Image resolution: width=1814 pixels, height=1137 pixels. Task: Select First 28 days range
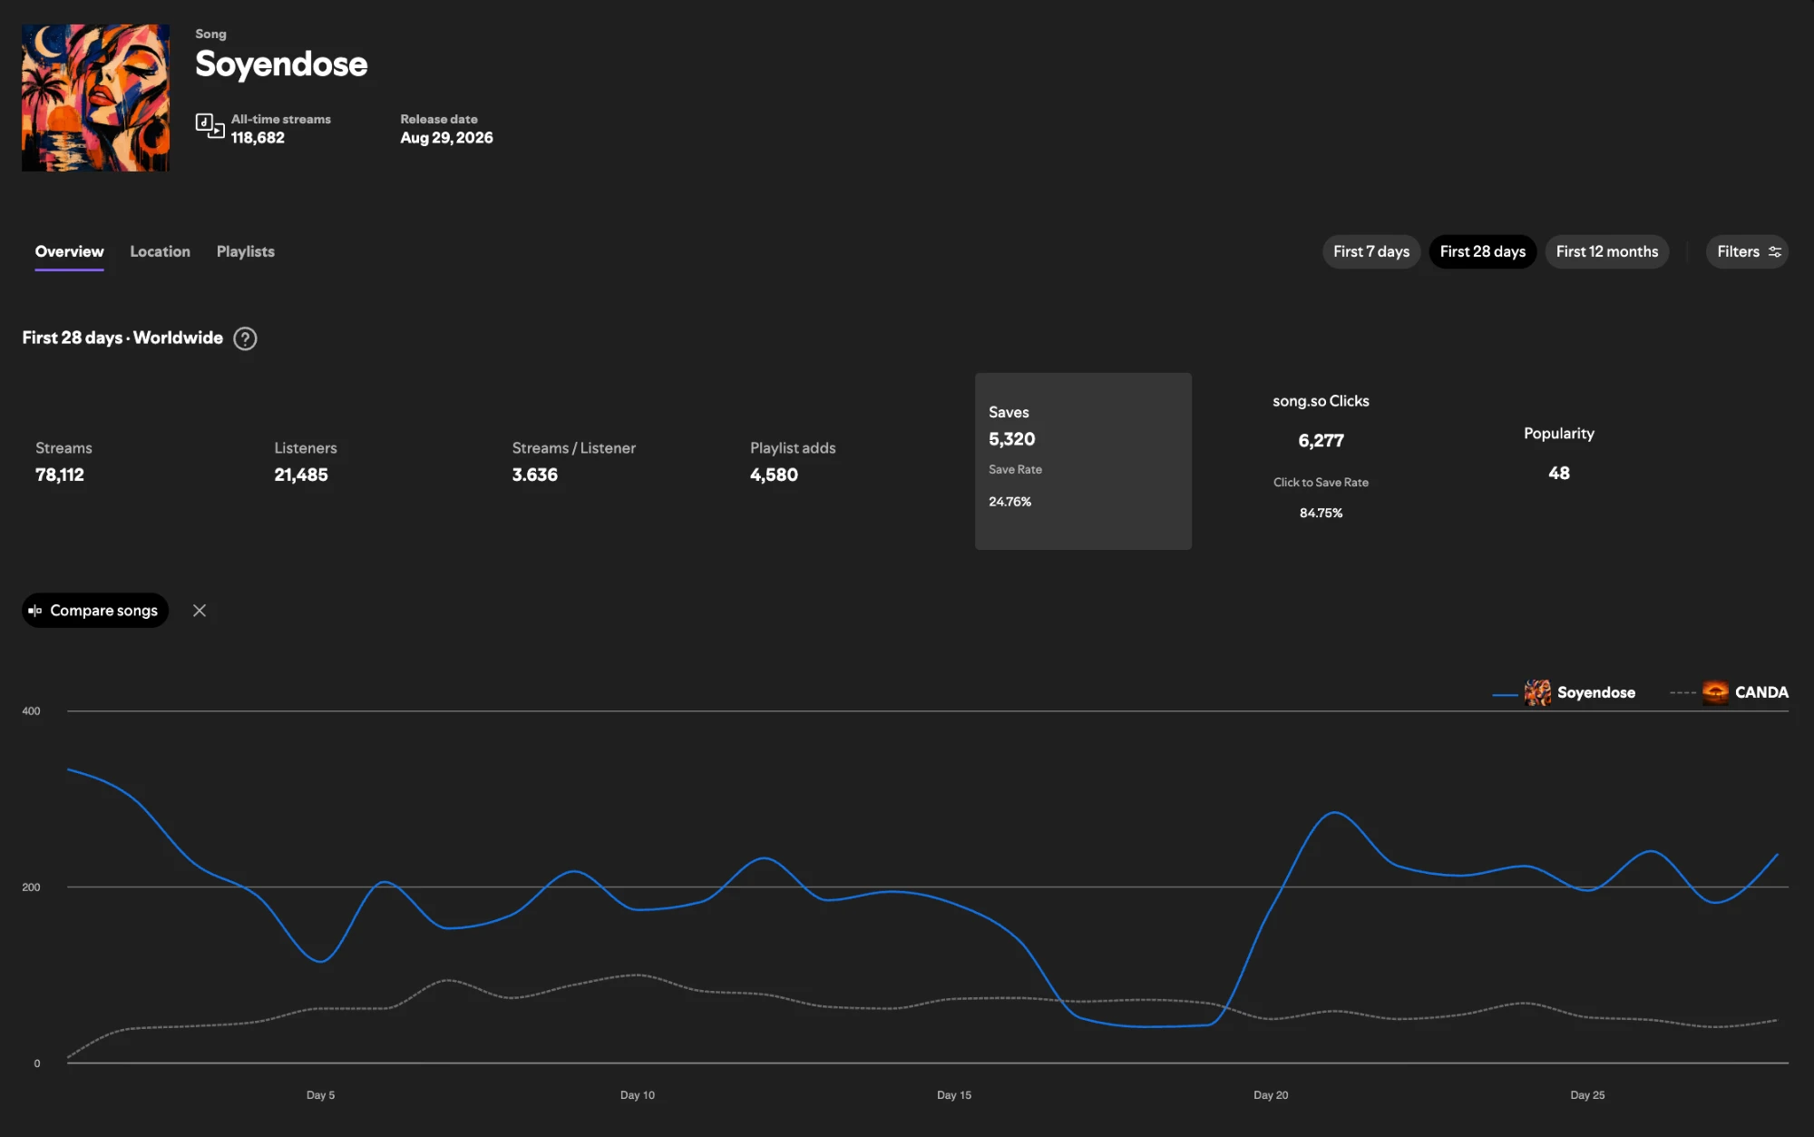1482,251
